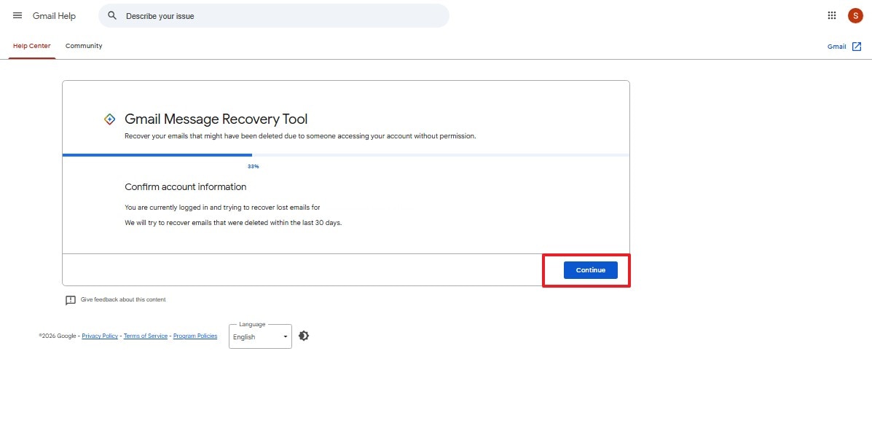Toggle dark mode brightness icon
872x426 pixels.
[x=304, y=336]
